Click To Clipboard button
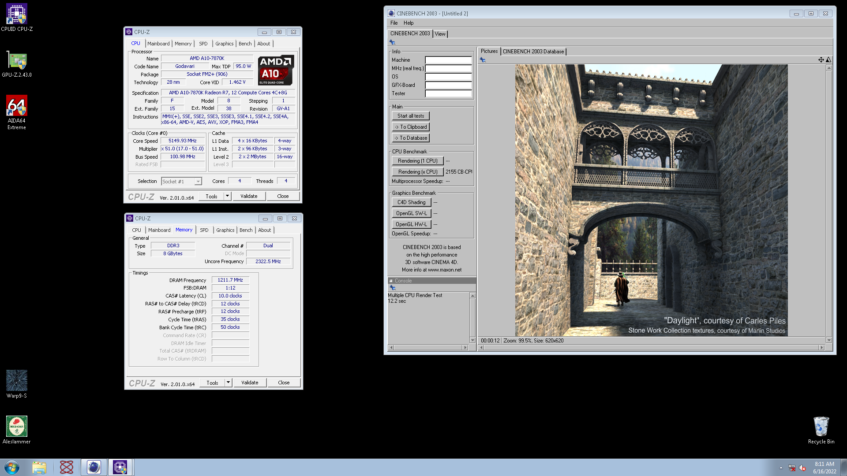Viewport: 847px width, 476px height. pos(411,127)
